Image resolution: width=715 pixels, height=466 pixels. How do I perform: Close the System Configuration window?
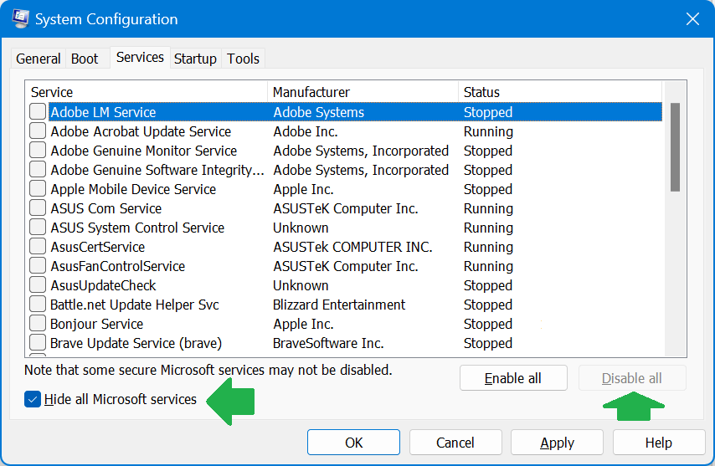[692, 19]
